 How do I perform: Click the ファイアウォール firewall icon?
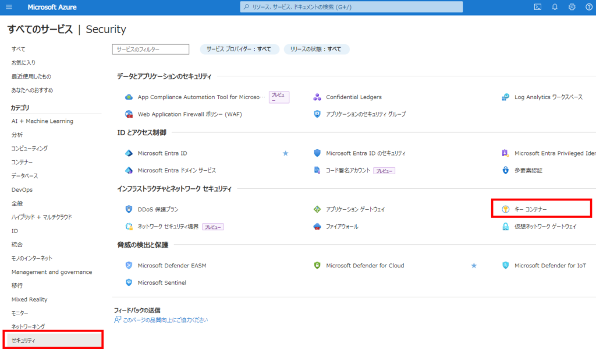point(317,227)
